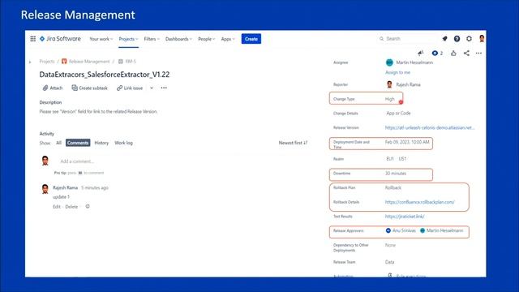Image resolution: width=519 pixels, height=292 pixels.
Task: Expand Link issue dropdown chevron
Action: pos(152,88)
